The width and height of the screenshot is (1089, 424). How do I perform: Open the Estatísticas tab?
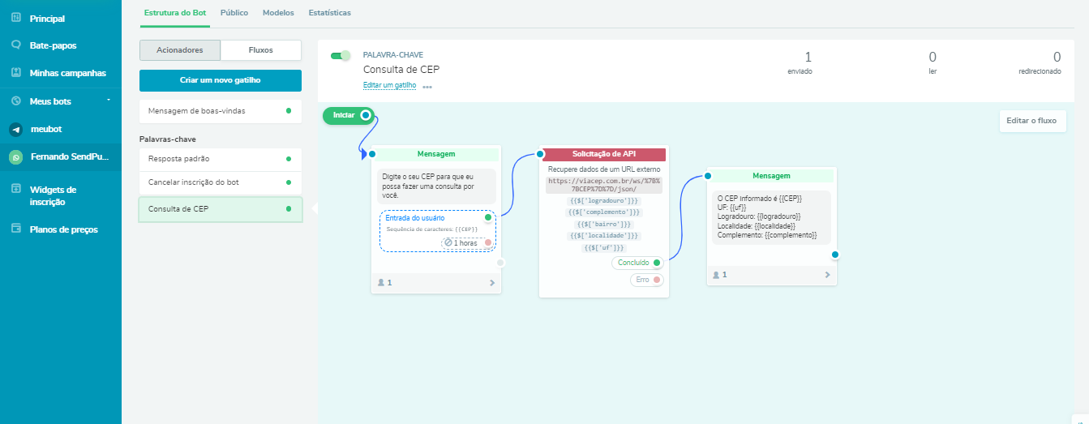point(329,13)
